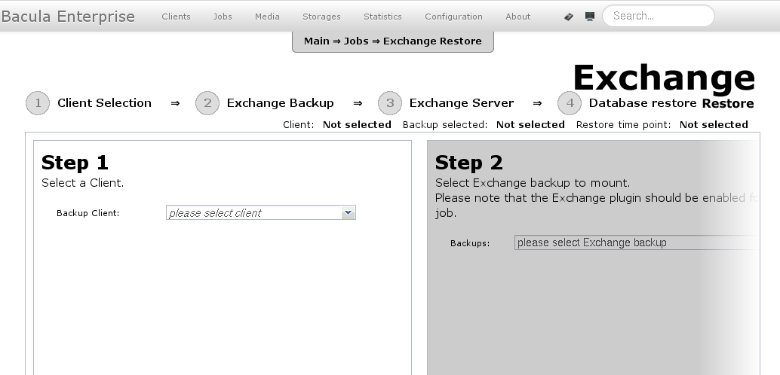Click the step 1 circle icon

38,103
